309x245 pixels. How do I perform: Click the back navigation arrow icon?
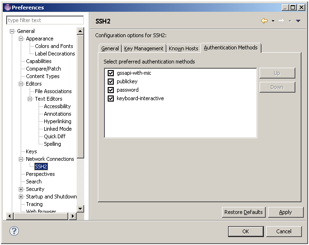click(264, 21)
